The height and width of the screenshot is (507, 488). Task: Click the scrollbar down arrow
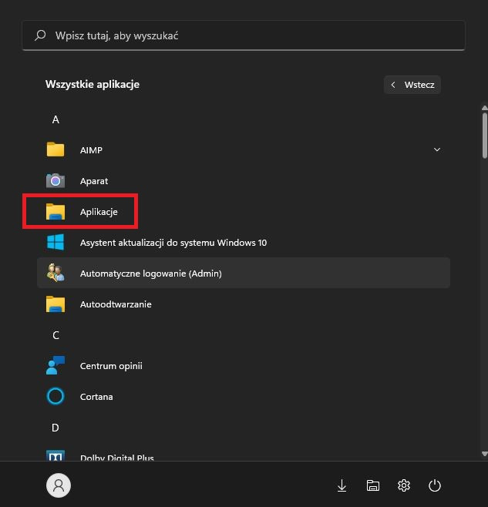pyautogui.click(x=484, y=454)
